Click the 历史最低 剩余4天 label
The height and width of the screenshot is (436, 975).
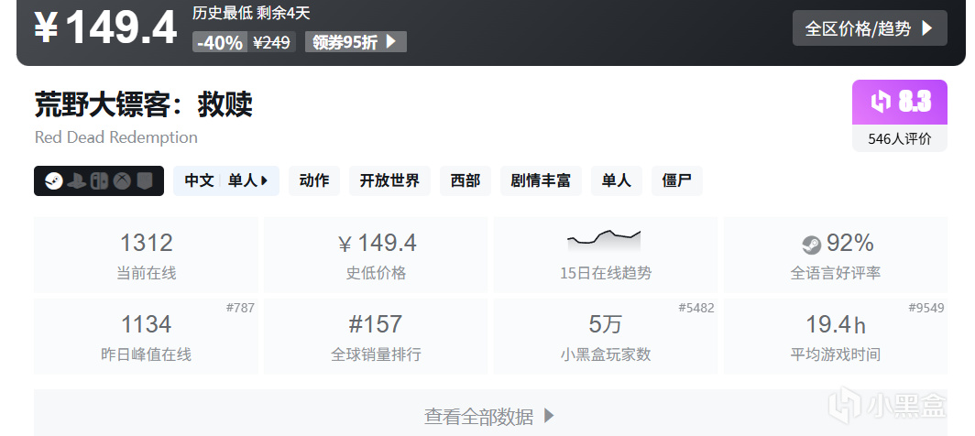point(251,13)
